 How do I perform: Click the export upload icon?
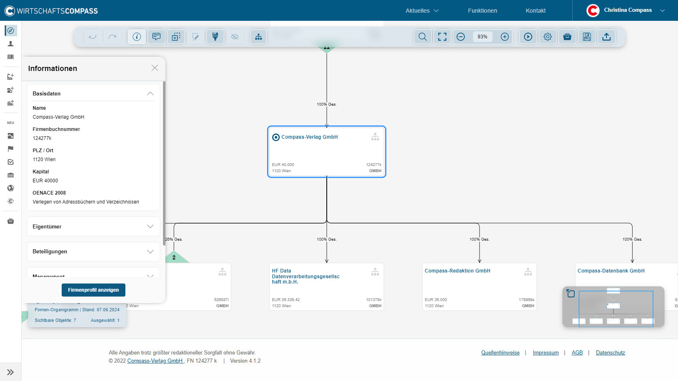click(607, 37)
